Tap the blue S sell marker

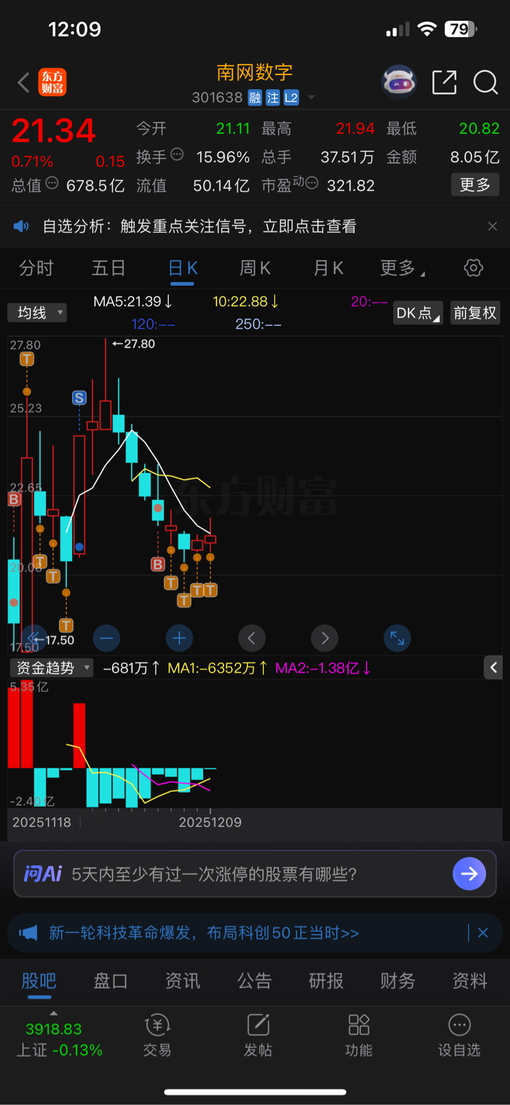[79, 398]
